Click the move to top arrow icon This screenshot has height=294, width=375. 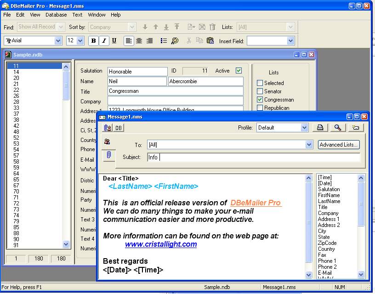pyautogui.click(x=177, y=27)
